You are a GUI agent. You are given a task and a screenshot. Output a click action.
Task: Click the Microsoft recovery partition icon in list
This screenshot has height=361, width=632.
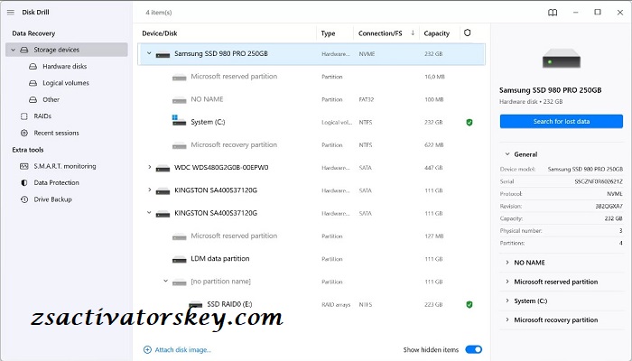point(180,145)
